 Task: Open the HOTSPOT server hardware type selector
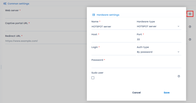159,26
